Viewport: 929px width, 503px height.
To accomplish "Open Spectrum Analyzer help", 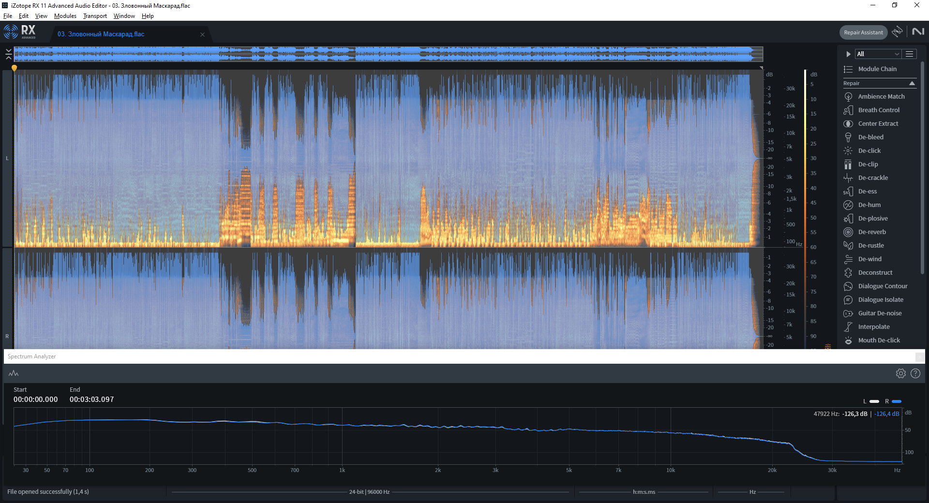I will coord(915,373).
